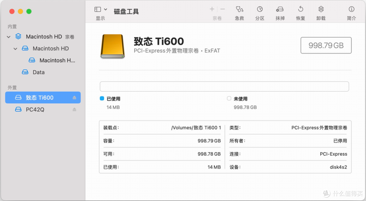
Task: Click the 类型 value PCI-Express外置物理宗卷
Action: coord(319,128)
